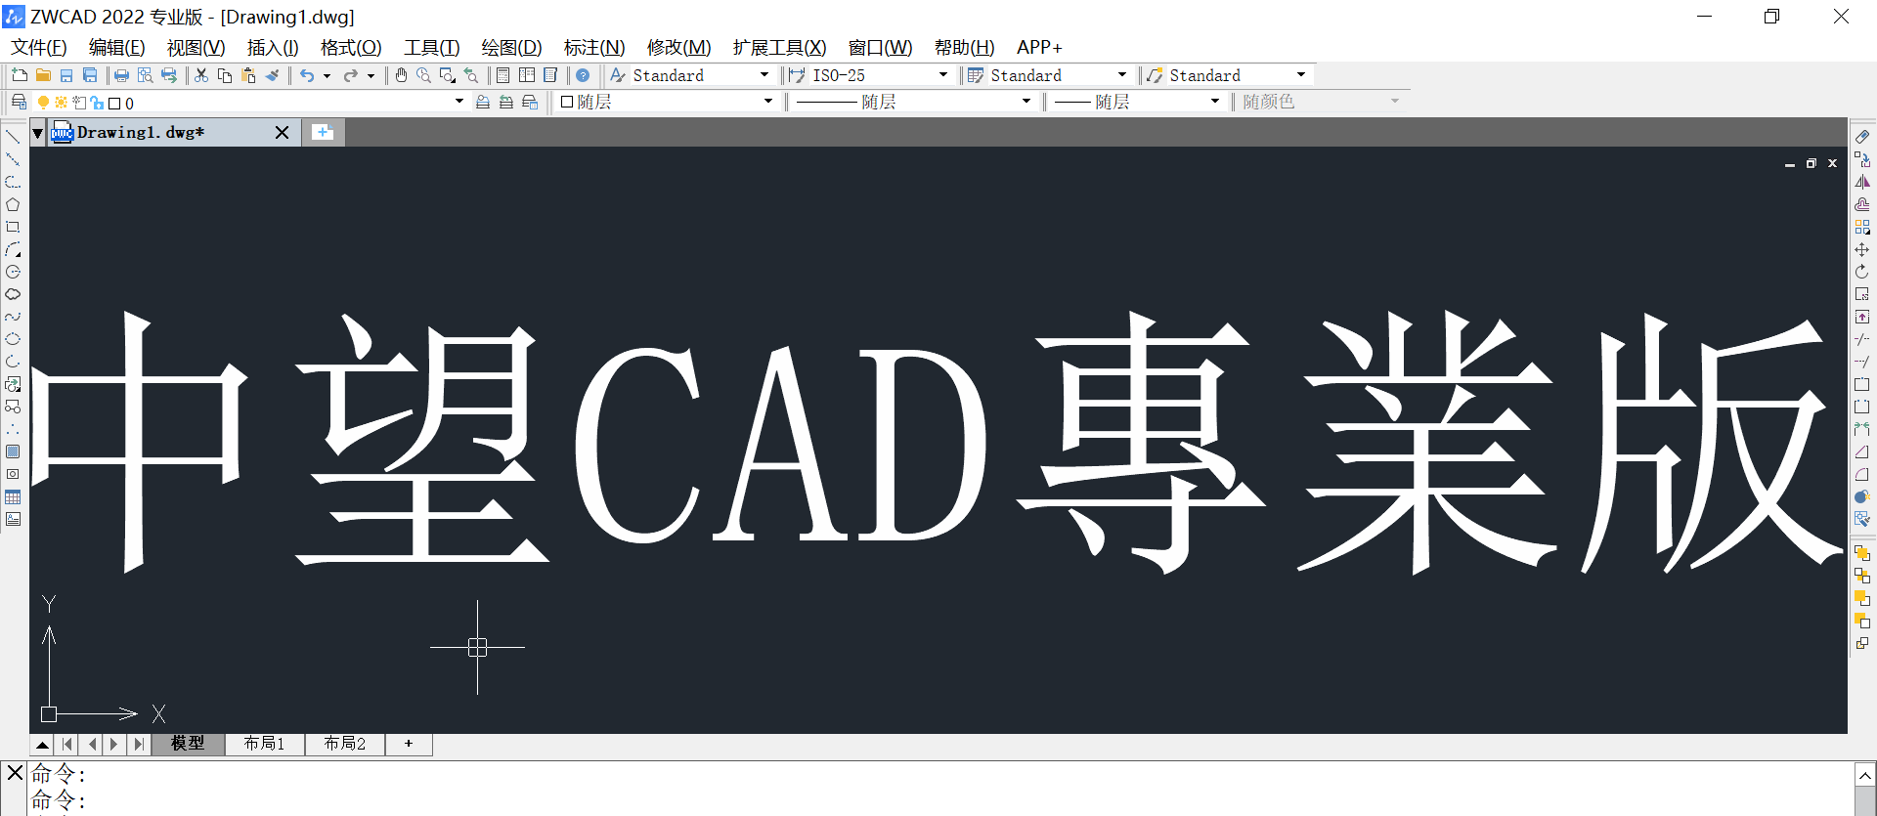Toggle layer 0 on/off lightbulb

coord(43,103)
